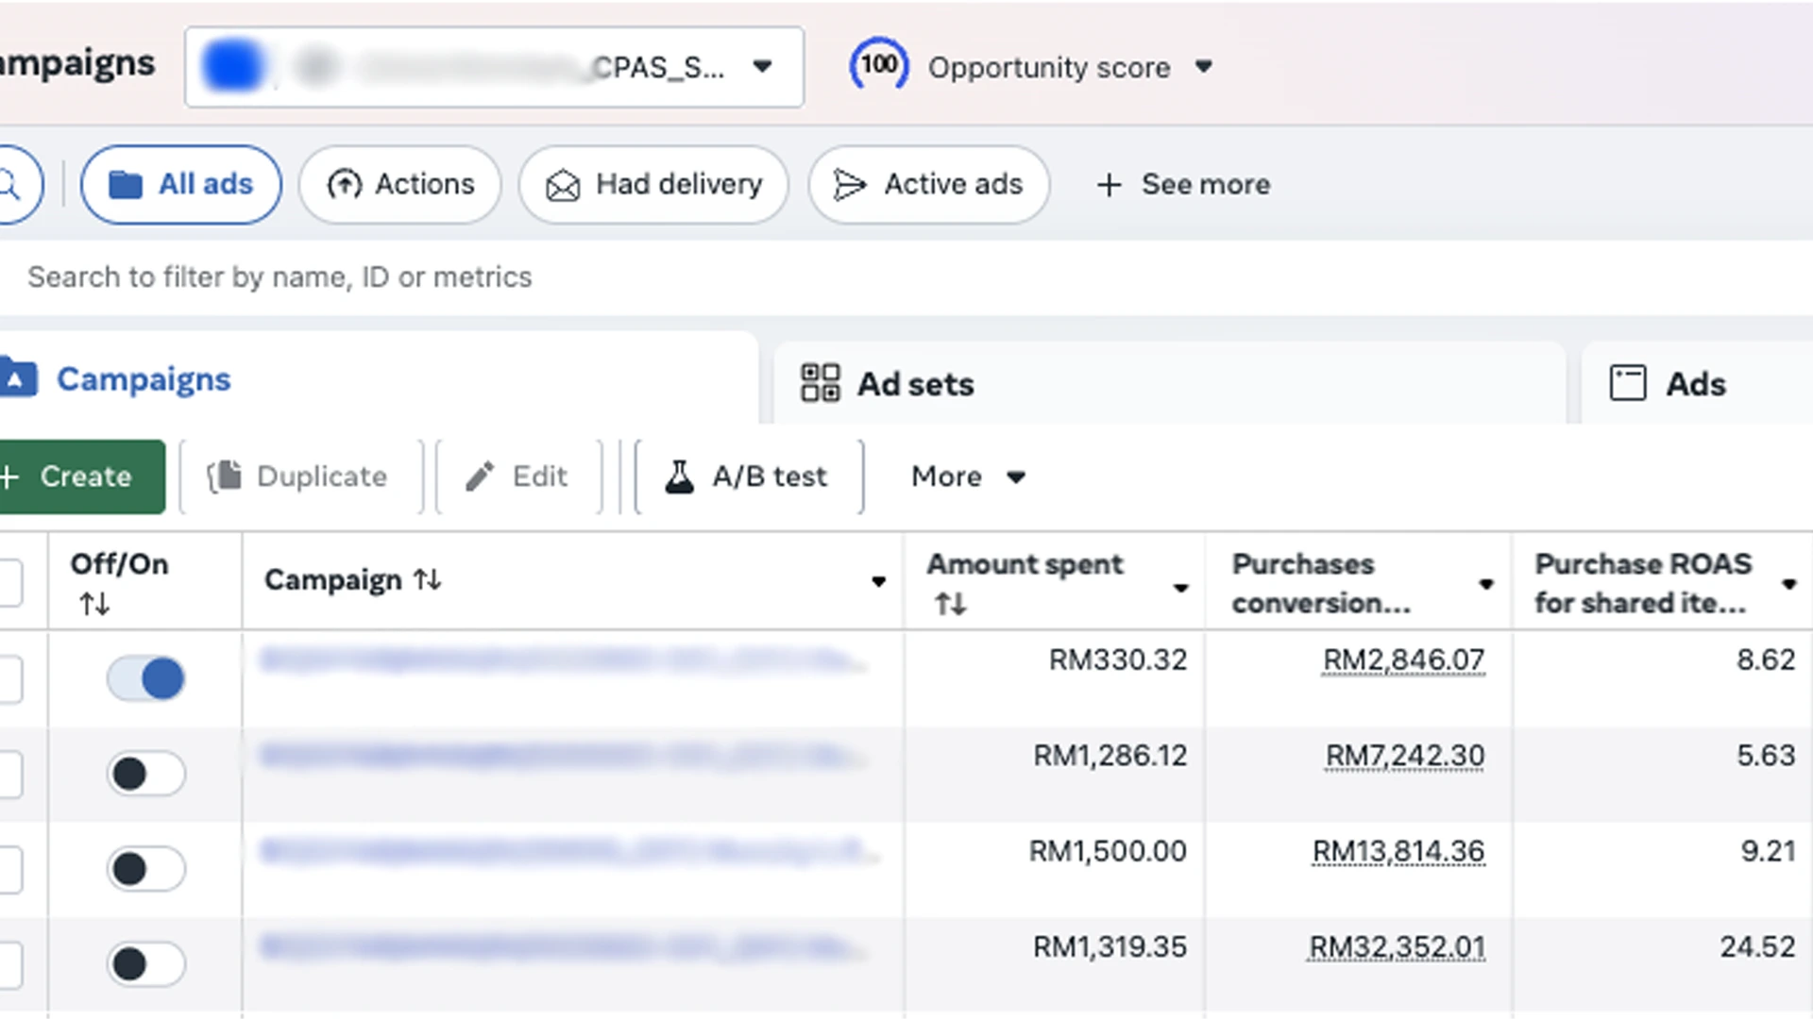Tick the select-all header checkbox
This screenshot has width=1813, height=1019.
[9, 582]
